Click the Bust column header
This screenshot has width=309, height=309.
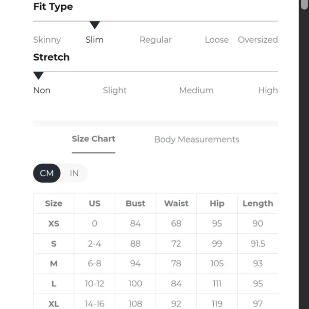coord(135,203)
